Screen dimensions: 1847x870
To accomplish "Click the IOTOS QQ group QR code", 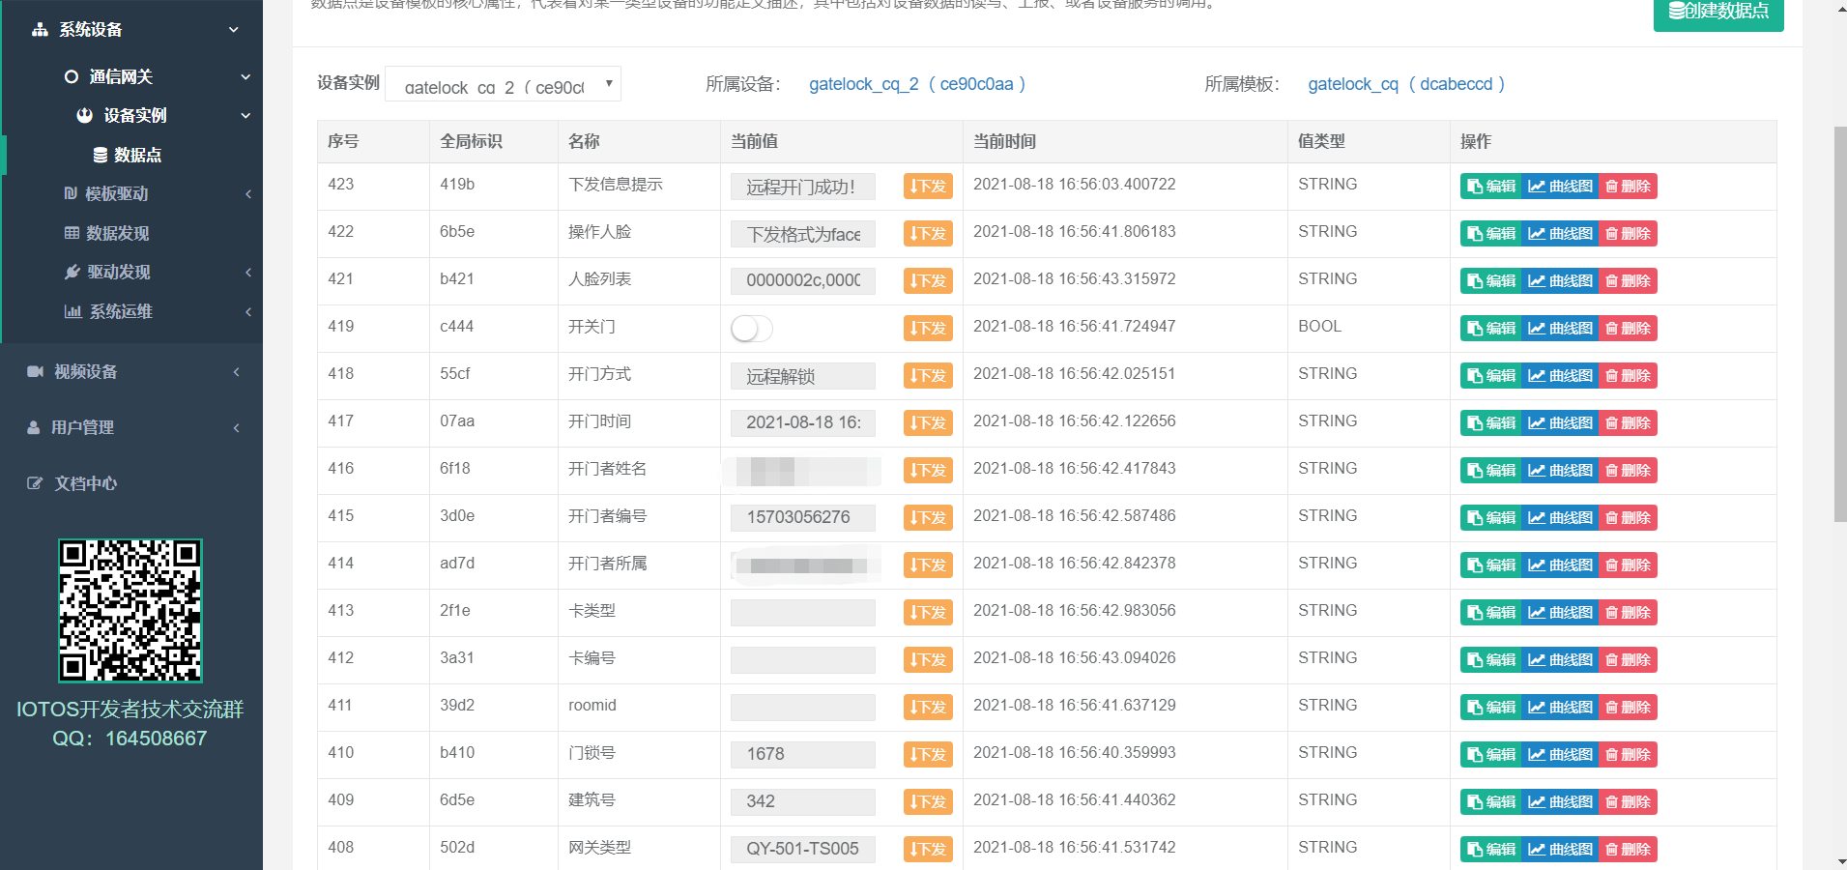I will click(130, 611).
